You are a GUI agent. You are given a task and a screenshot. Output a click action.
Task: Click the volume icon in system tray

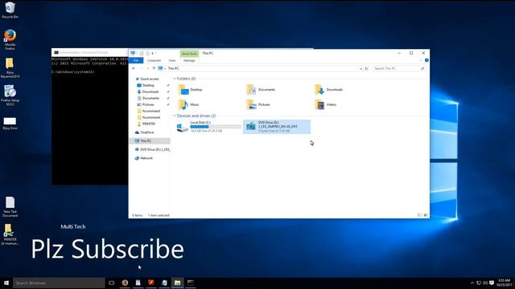[485, 283]
